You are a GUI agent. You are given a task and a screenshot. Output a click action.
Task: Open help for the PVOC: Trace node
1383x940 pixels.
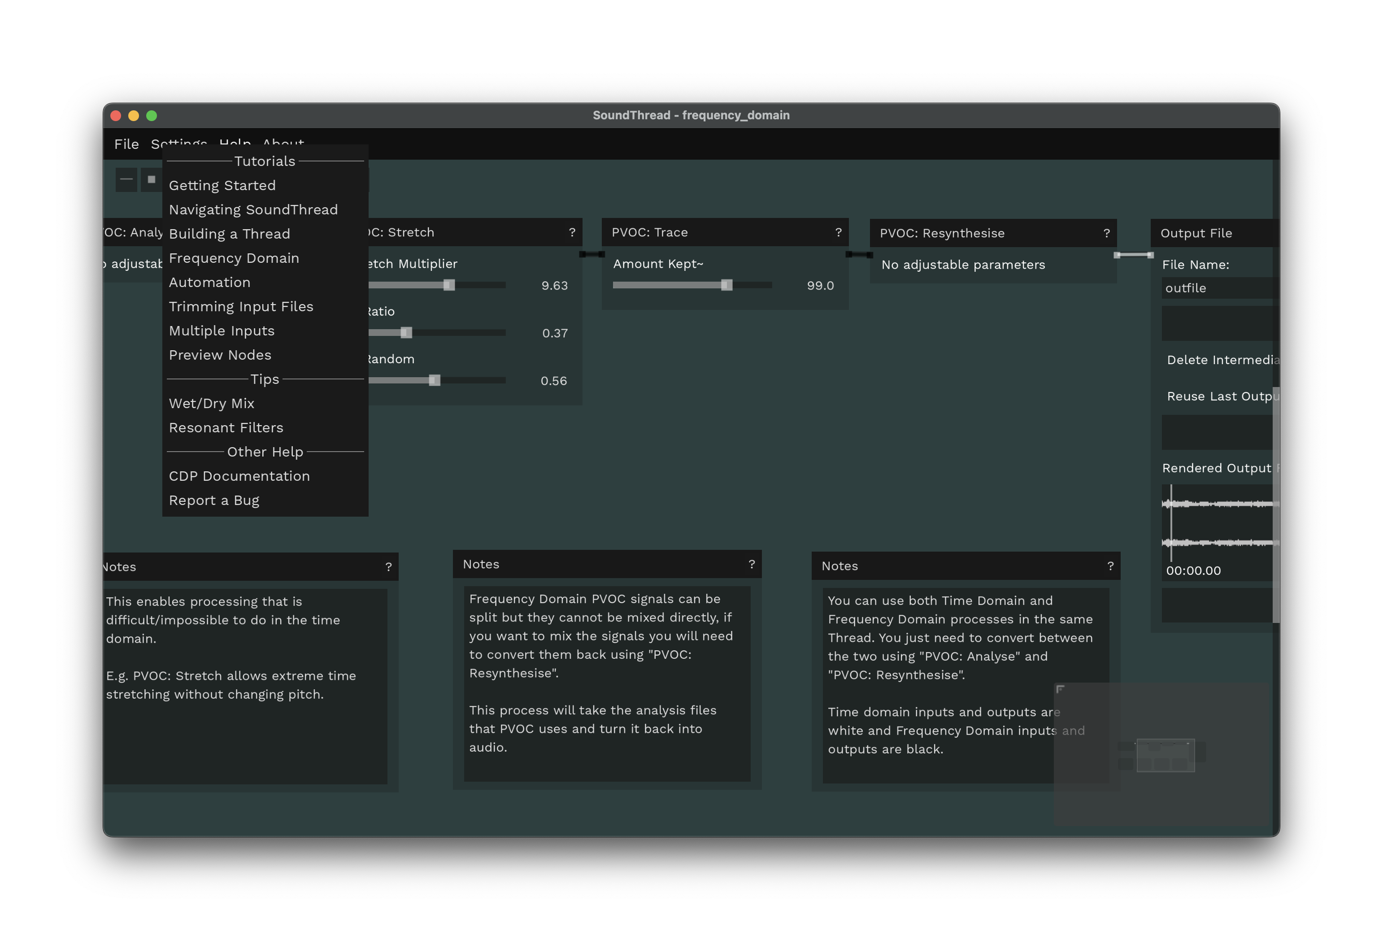coord(838,232)
